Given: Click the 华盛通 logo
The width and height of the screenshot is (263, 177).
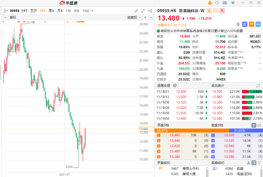Looking at the screenshot, I should point(68,3).
